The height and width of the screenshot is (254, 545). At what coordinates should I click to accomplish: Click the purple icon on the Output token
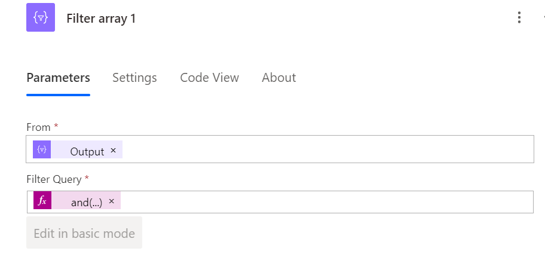tap(42, 150)
